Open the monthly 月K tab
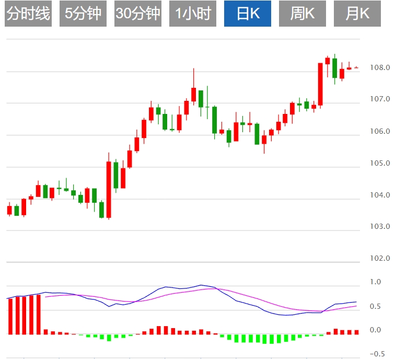 pyautogui.click(x=357, y=14)
